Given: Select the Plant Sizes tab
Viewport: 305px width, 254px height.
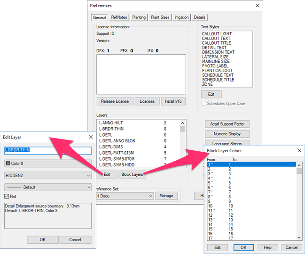Looking at the screenshot, I should (x=160, y=17).
